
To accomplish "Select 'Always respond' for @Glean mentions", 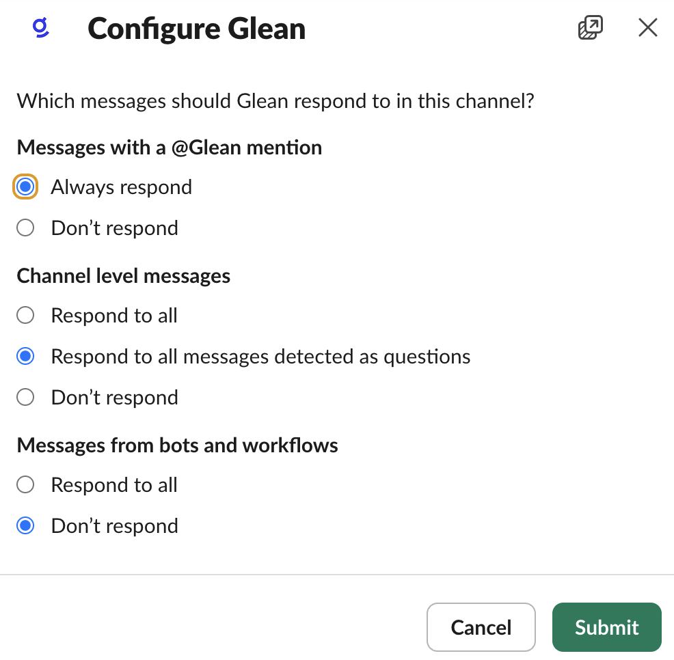I will 25,187.
